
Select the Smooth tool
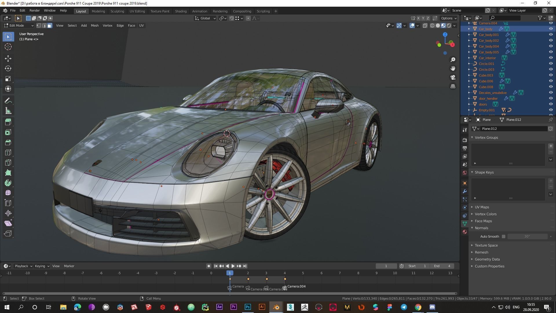tap(8, 193)
